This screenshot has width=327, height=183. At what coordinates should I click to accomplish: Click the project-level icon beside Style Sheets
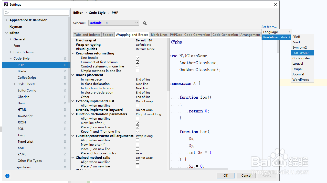pos(65,84)
